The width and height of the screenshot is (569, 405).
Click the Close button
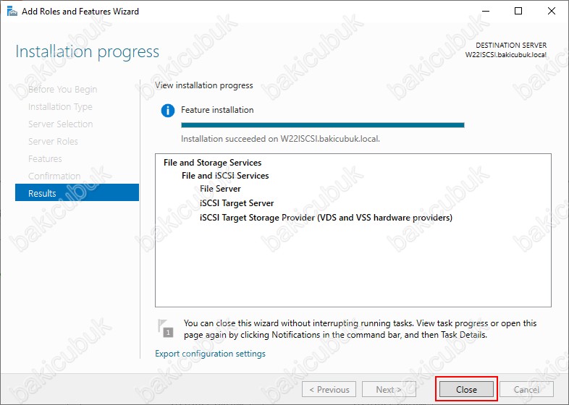click(x=466, y=389)
